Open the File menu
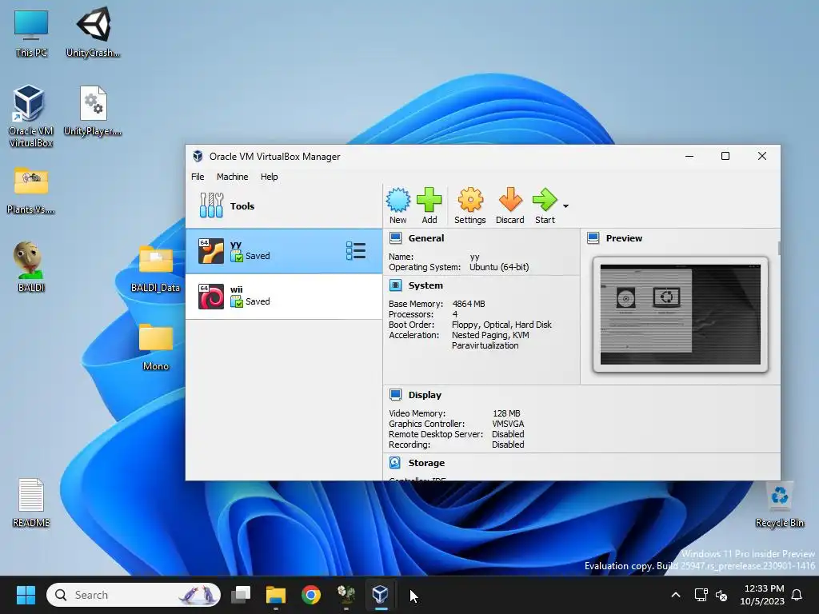This screenshot has width=819, height=614. [x=198, y=177]
